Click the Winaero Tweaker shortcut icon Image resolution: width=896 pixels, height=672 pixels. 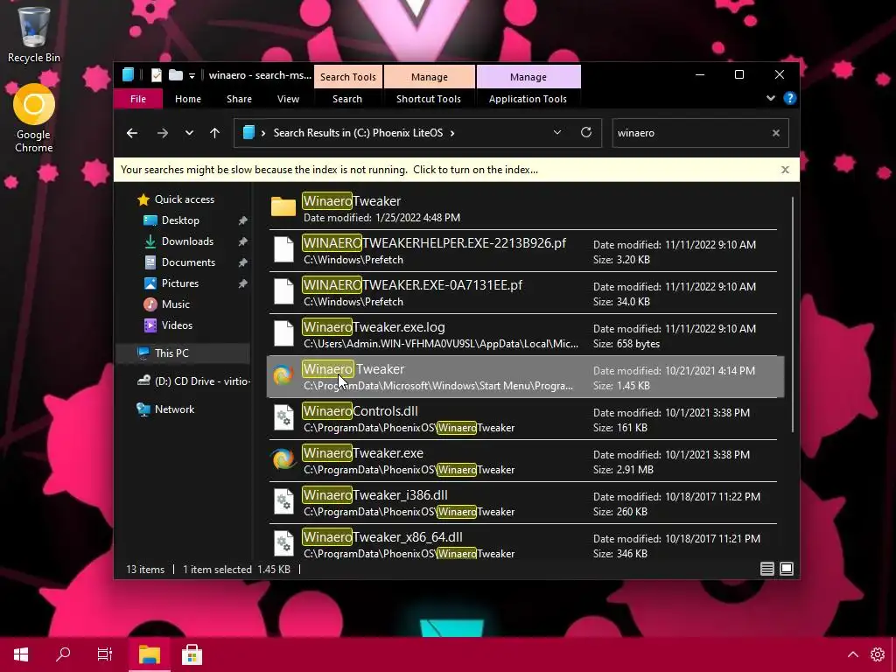coord(283,374)
